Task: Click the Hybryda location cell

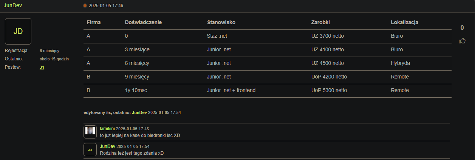Action: point(400,63)
